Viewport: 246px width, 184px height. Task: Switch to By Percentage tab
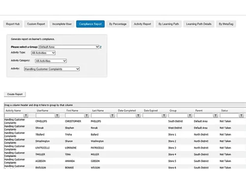[118, 24]
